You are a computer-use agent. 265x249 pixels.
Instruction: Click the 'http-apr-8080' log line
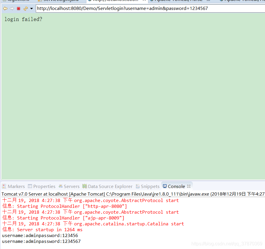64,206
